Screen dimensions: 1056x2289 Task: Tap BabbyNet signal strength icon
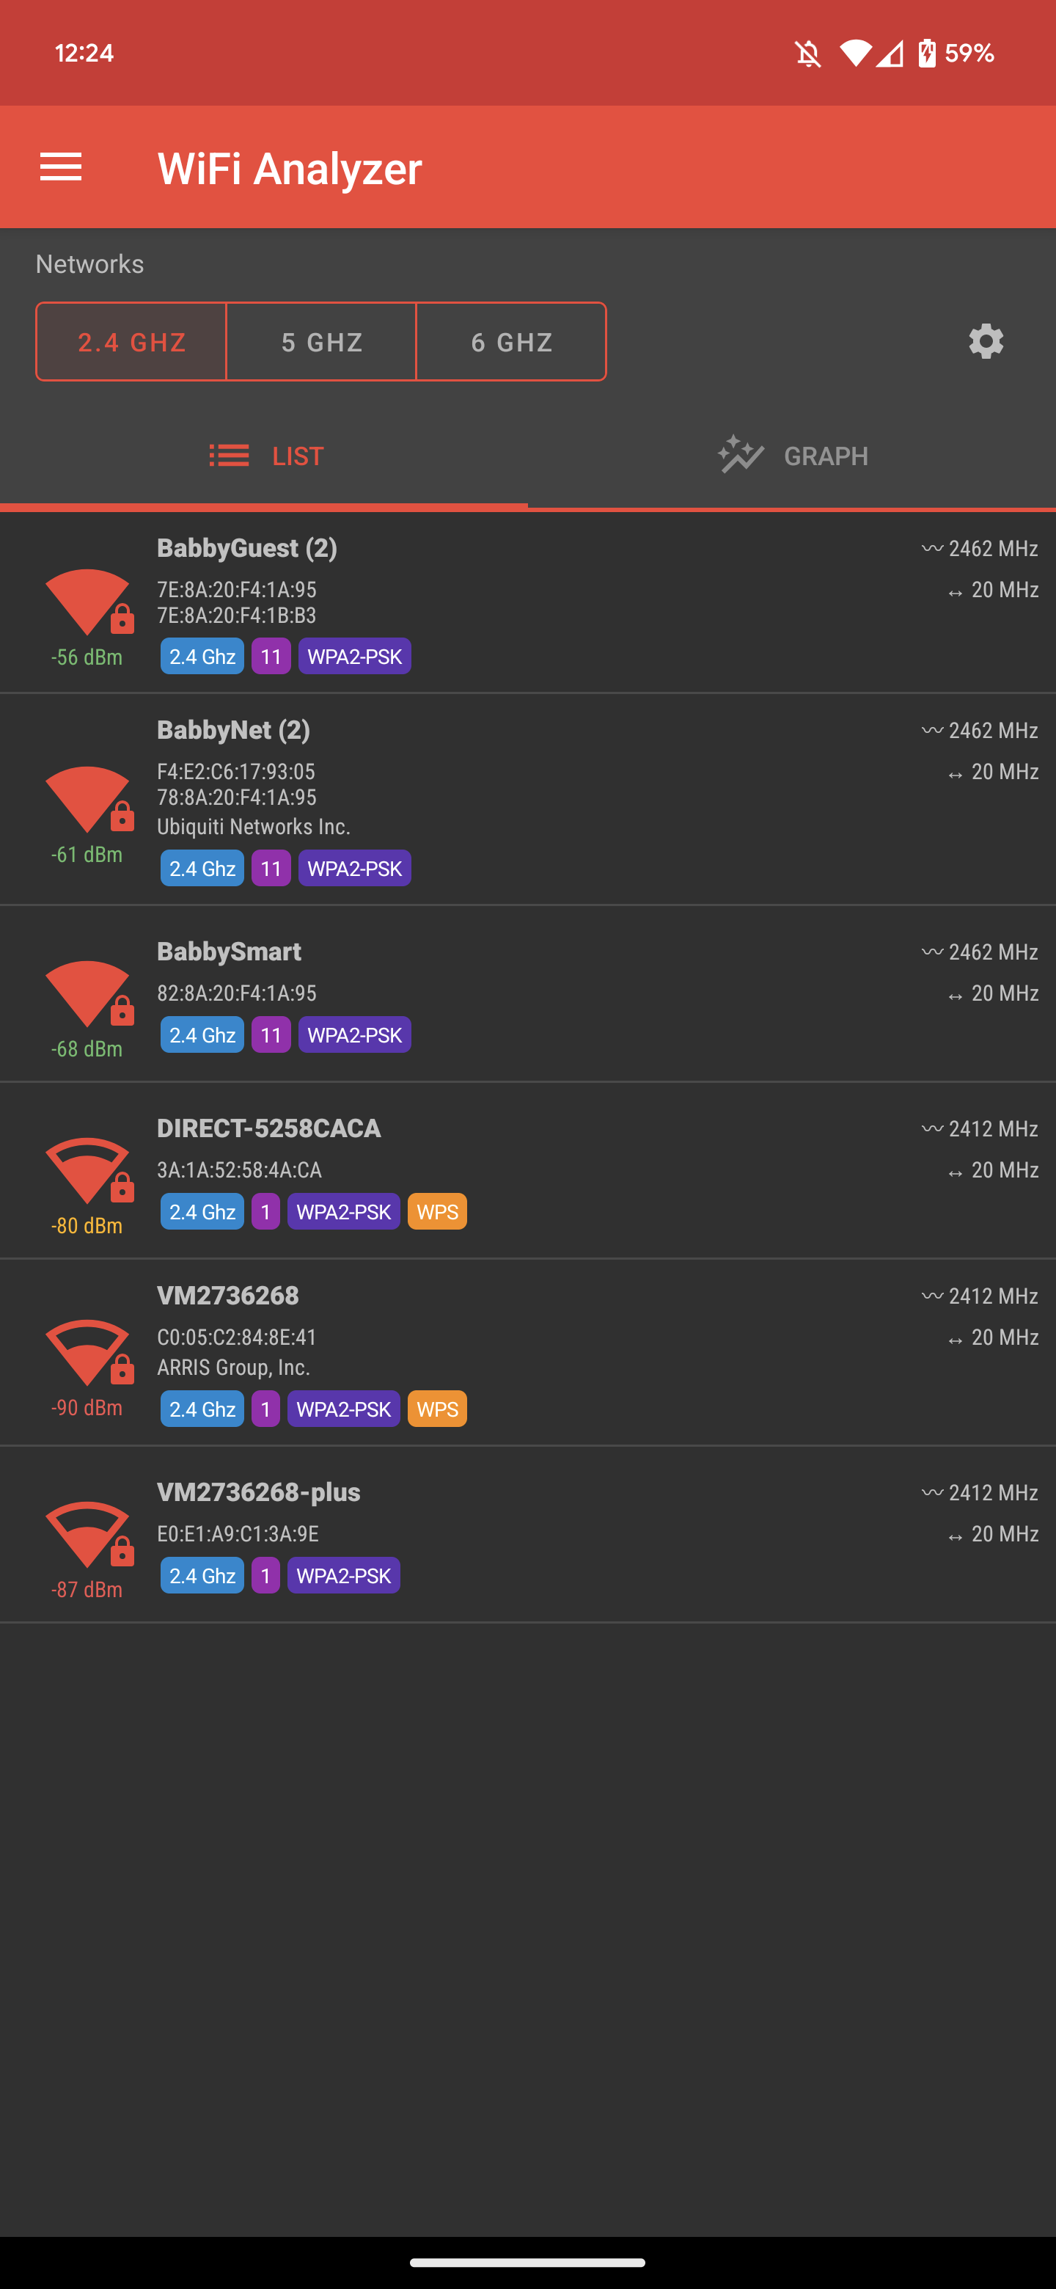coord(88,799)
